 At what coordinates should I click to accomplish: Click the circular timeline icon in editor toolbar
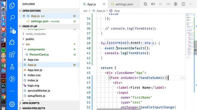point(175,4)
